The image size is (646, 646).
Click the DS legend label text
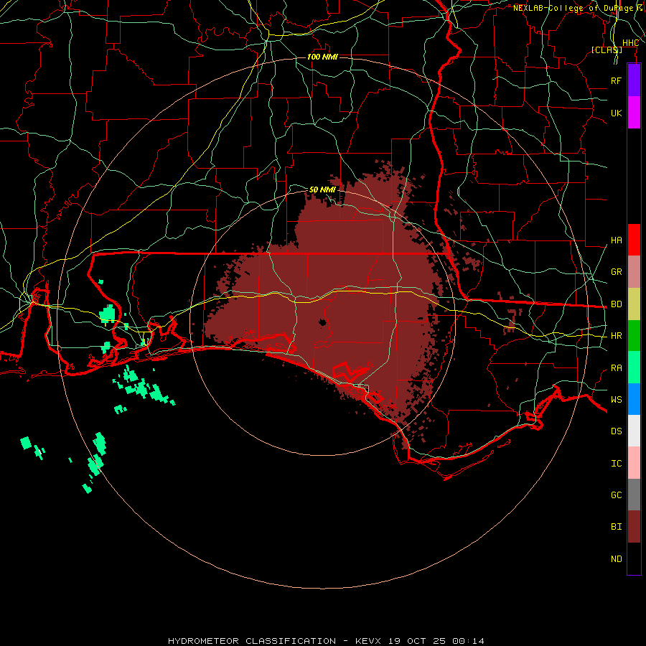pos(616,431)
